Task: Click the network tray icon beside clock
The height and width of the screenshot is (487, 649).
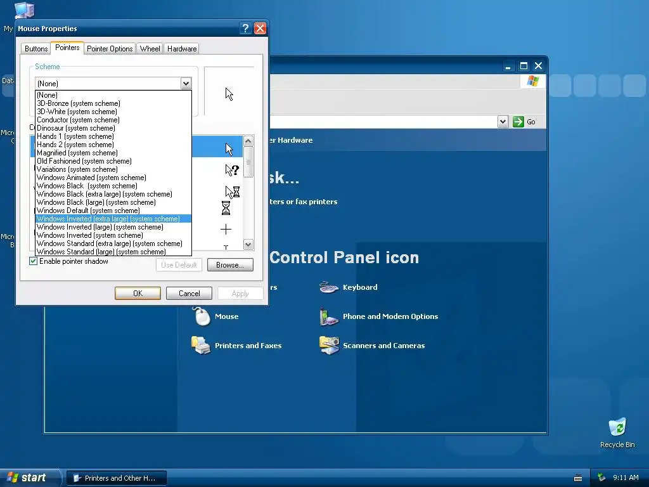Action: pos(601,477)
